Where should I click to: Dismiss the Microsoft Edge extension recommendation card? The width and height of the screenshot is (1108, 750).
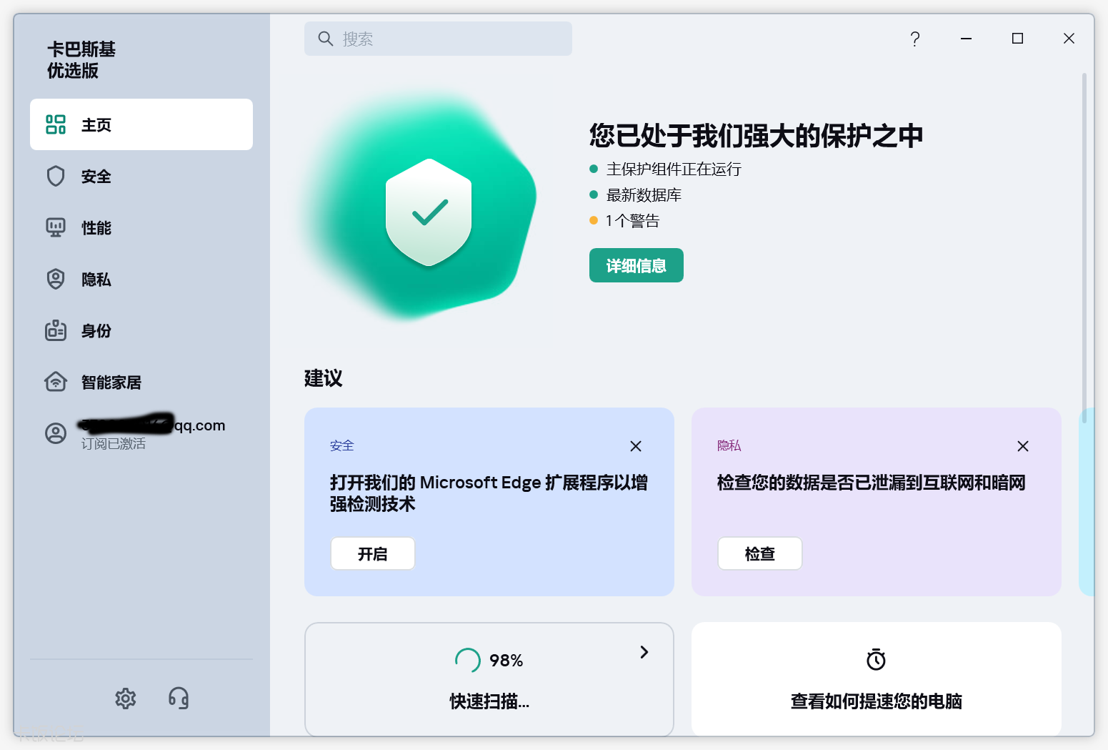point(636,446)
